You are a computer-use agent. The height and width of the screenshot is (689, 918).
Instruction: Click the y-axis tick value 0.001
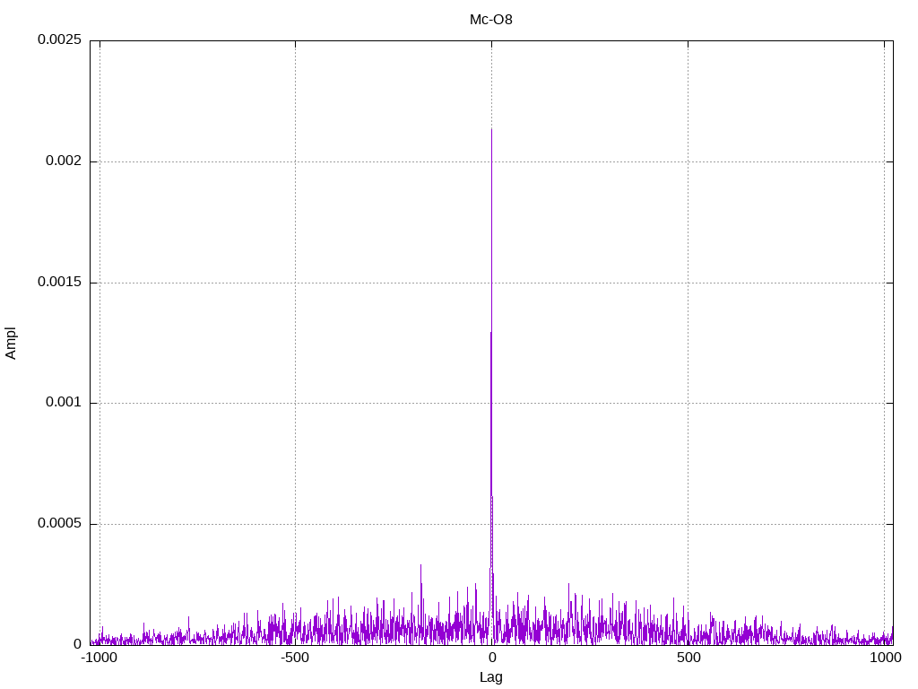64,403
